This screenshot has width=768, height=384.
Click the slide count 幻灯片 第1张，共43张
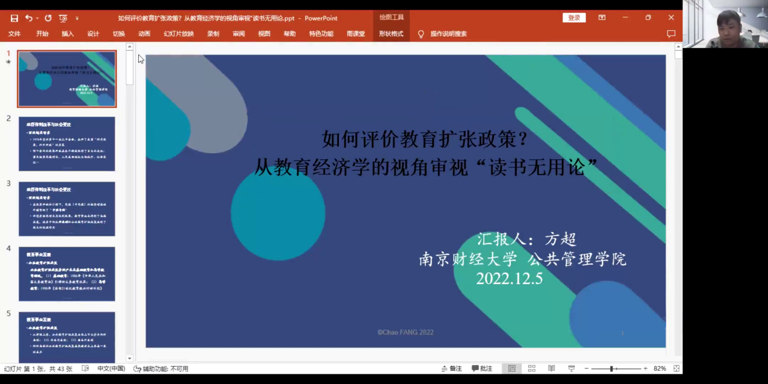[x=38, y=369]
